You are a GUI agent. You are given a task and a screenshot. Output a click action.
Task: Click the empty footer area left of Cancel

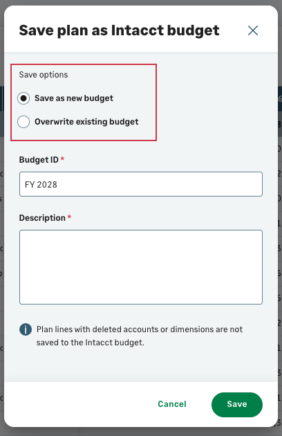pyautogui.click(x=81, y=405)
